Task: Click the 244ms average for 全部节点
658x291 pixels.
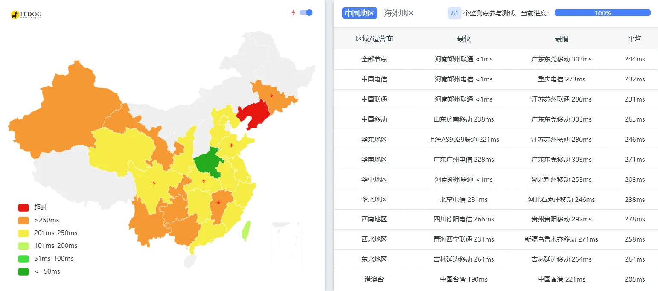Action: (635, 59)
